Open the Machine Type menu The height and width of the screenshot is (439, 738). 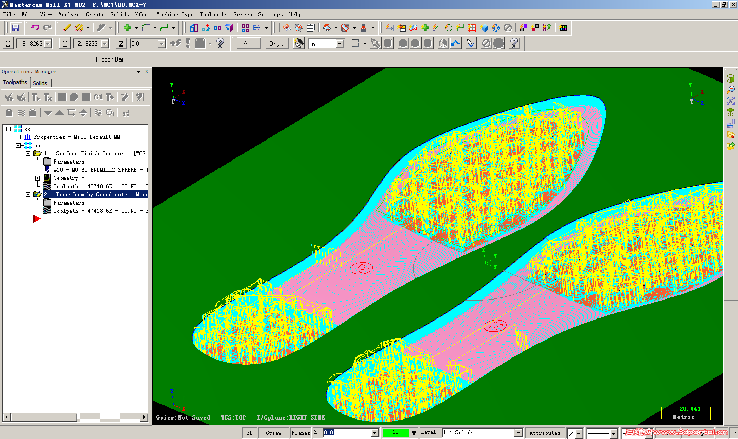175,14
